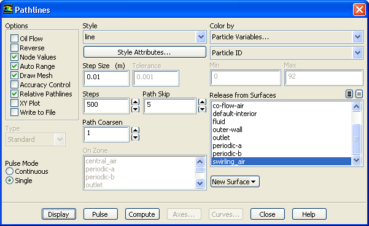This screenshot has width=369, height=226.
Task: Select co-flow-air in surfaces list
Action: 281,106
